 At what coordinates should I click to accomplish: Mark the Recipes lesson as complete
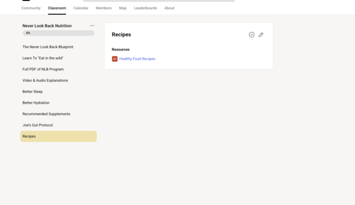[x=251, y=34]
